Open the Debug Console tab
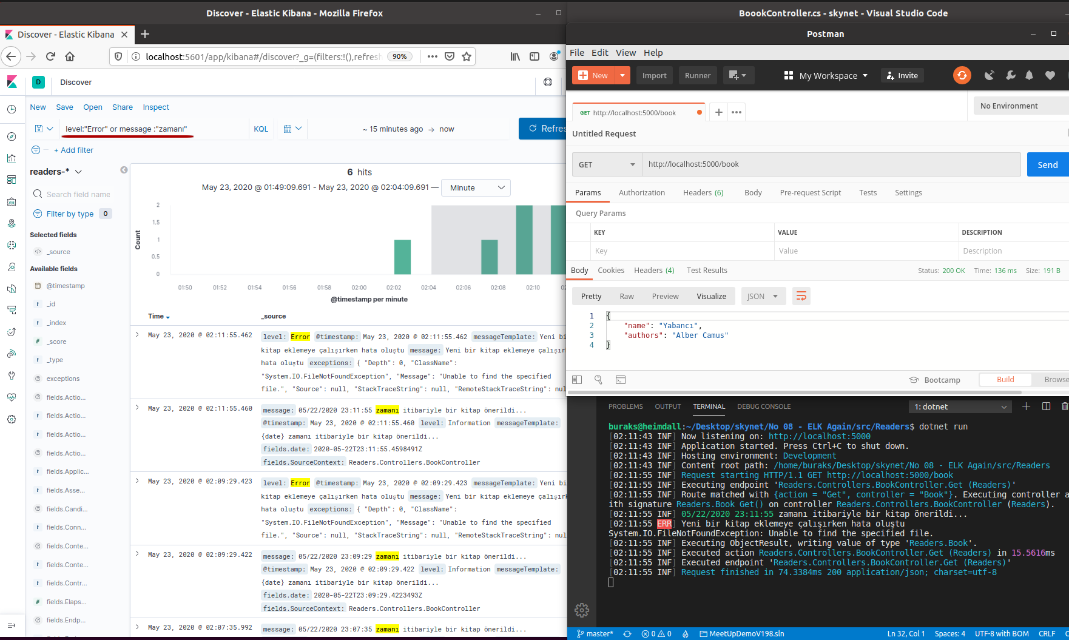Viewport: 1069px width, 640px height. point(764,406)
